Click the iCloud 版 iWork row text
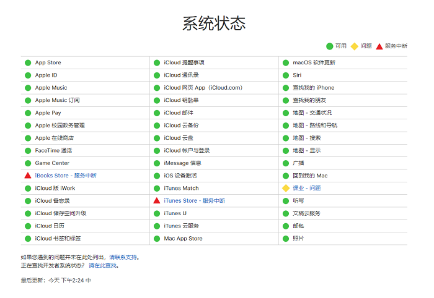 tap(55, 188)
